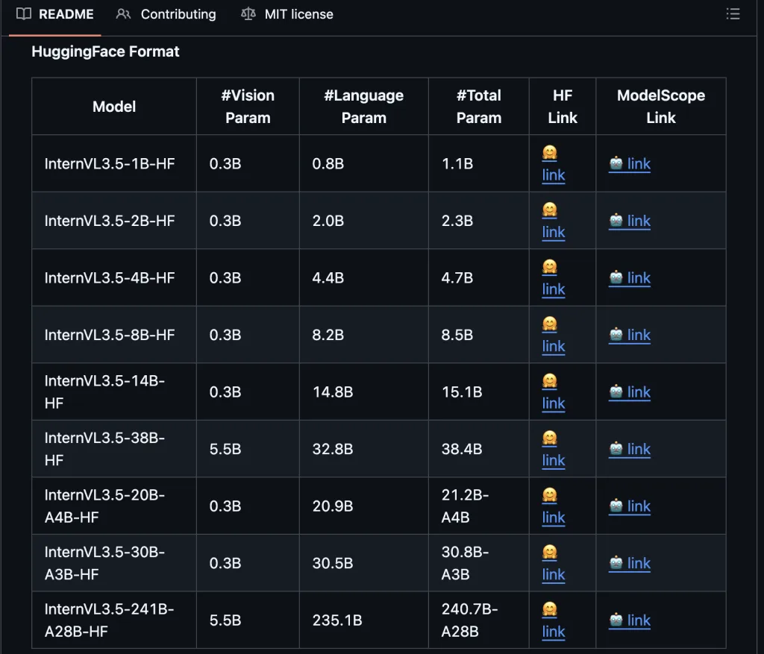764x654 pixels.
Task: Click the ModelScope robot icon for InternVL3.5-241B-A28B-HF
Action: (x=616, y=620)
